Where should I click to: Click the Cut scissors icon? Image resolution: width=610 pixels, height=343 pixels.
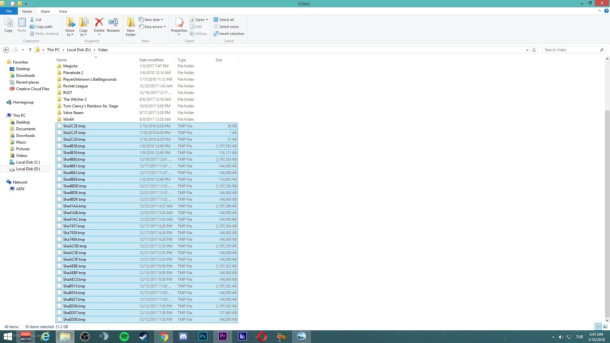(32, 20)
